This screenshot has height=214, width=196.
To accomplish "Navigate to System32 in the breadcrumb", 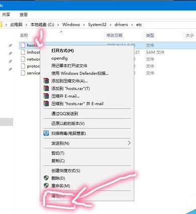I will tap(97, 25).
